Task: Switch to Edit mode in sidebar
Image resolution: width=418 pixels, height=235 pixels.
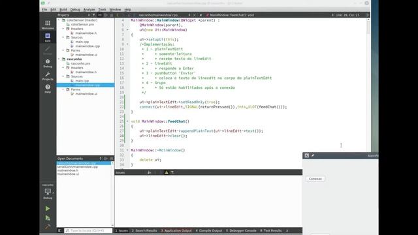Action: (48, 37)
